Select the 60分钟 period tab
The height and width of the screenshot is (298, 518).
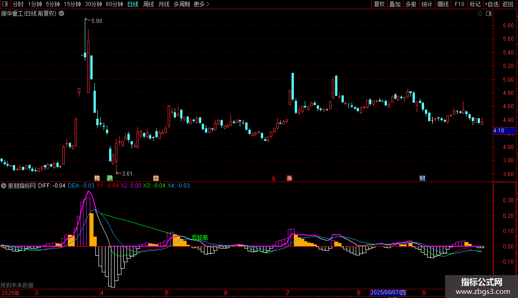[x=114, y=4]
